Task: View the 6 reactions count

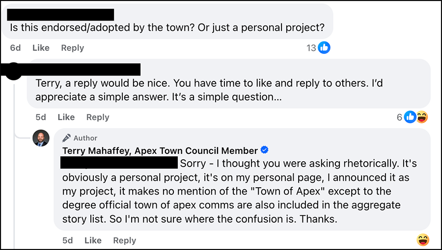Action: [x=399, y=117]
